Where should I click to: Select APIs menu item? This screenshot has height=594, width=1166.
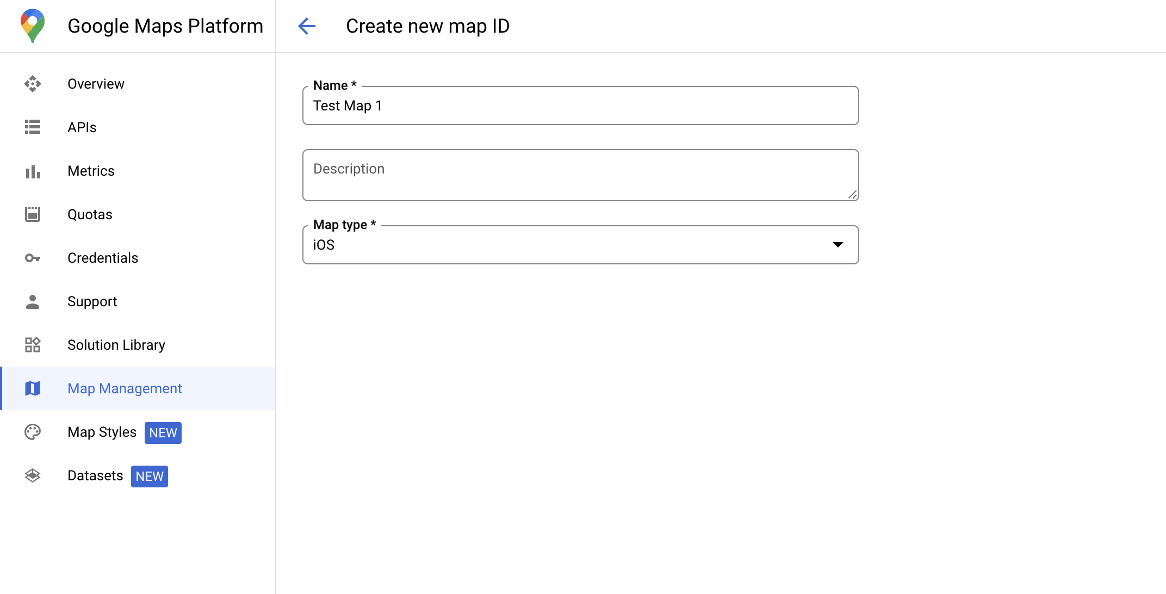(82, 127)
